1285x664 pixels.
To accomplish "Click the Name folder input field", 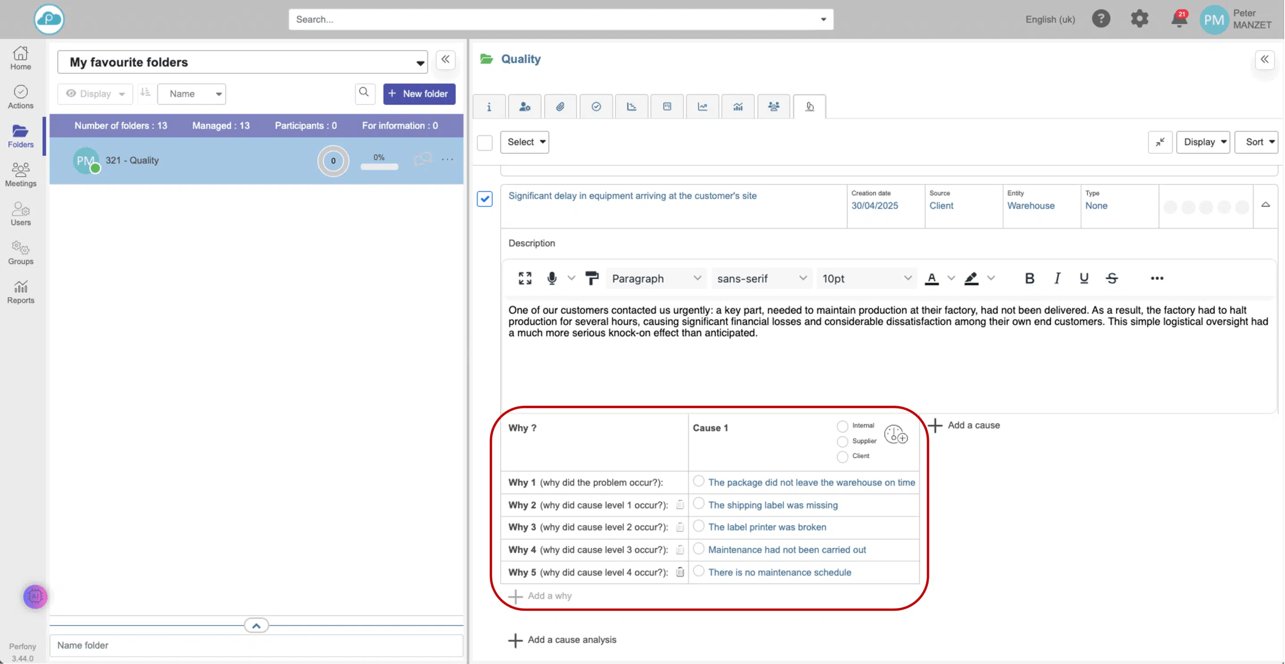I will (256, 645).
